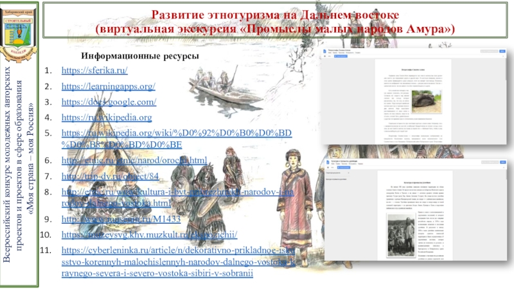Click the blue button at the top right of the lower document
Image resolution: width=514 pixels, height=289 pixels.
point(502,162)
